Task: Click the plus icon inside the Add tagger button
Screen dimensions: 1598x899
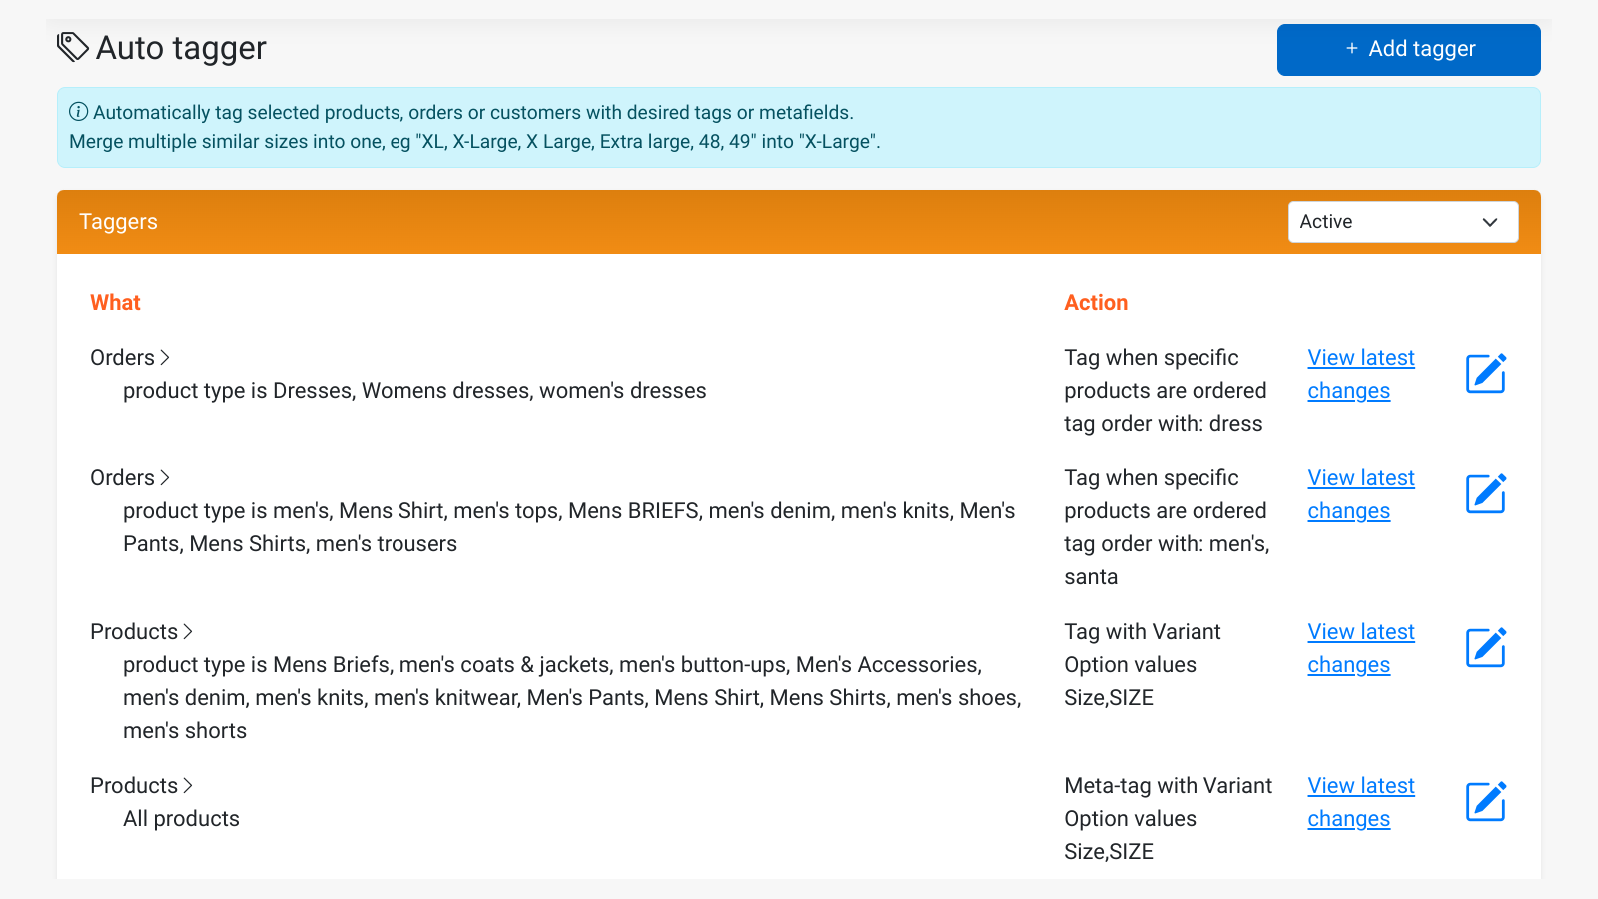Action: [1352, 49]
